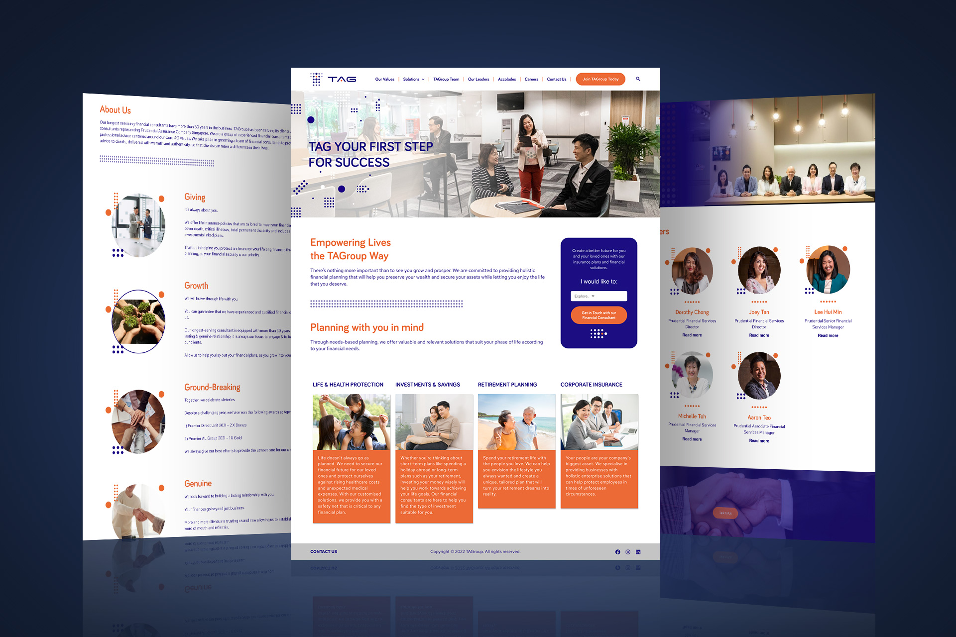Screen dimensions: 956x637
Task: Click the search magnifier icon in navbar
Action: point(638,79)
